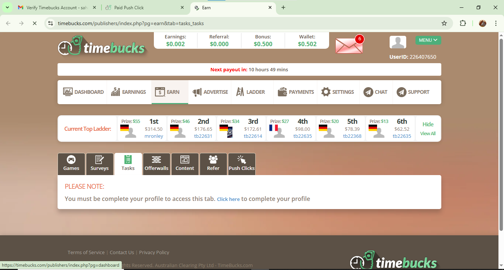Switch to the Surveys tab

[x=100, y=164]
